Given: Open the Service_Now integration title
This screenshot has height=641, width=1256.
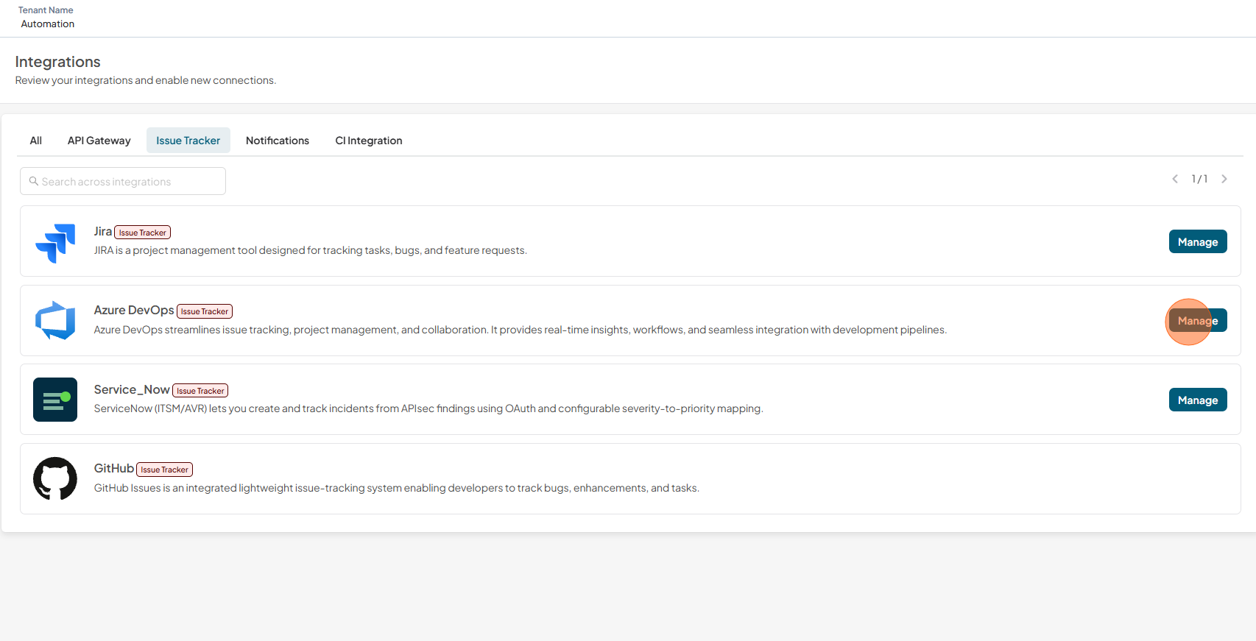Looking at the screenshot, I should [x=132, y=389].
